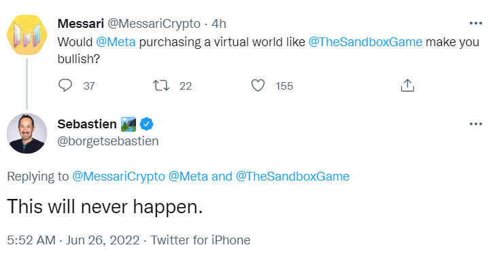Viewport: 497px width, 258px height.
Task: Open @Meta in the replying-to line
Action: pos(188,177)
